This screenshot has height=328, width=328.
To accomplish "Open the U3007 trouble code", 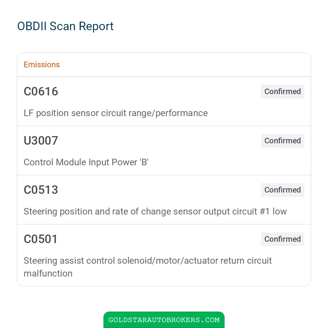I will coord(41,141).
